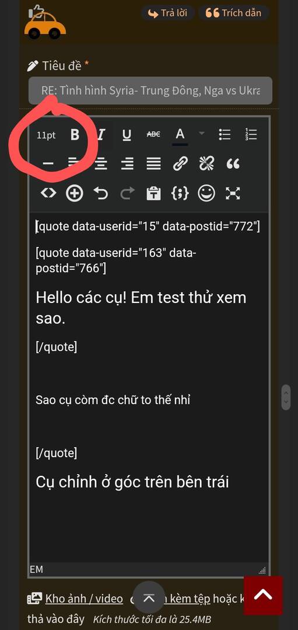Insert blockquote with quotation mark icon
This screenshot has width=298, height=630.
[x=233, y=164]
